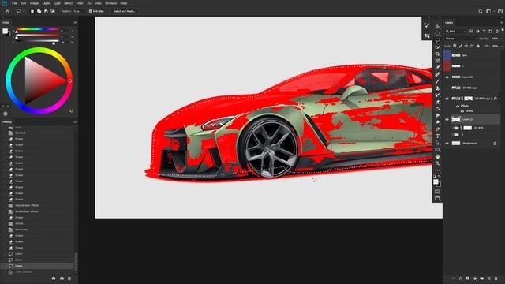Select the Pen tool
This screenshot has height=284, width=505.
pyautogui.click(x=437, y=129)
